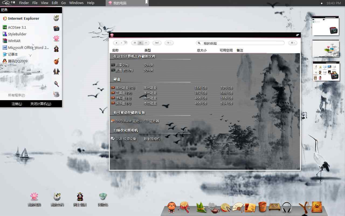This screenshot has height=216, width=345.
Task: Launch WinRAR from start menu
Action: [x=11, y=41]
